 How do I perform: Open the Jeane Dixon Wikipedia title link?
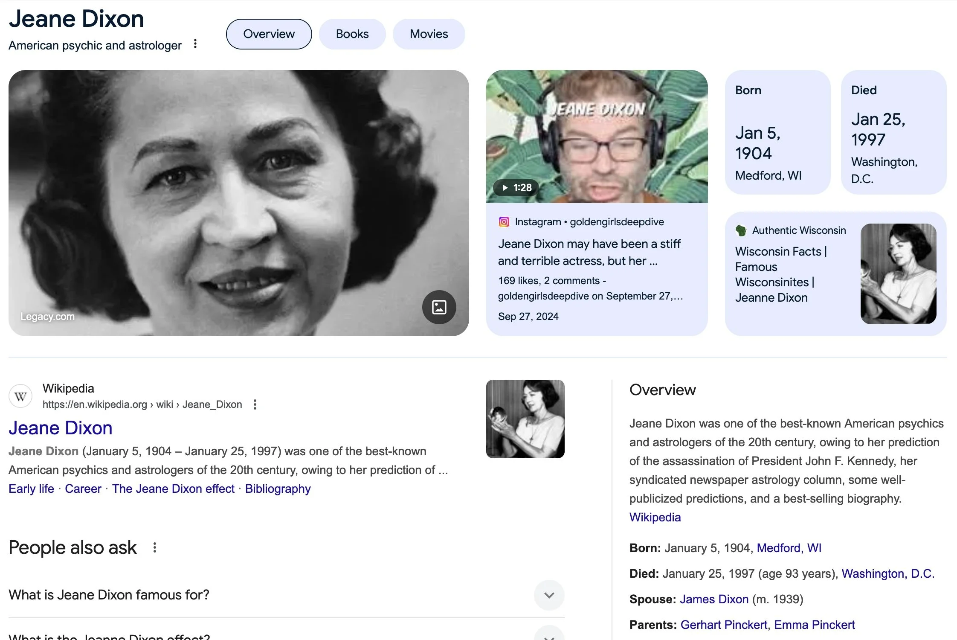[61, 428]
